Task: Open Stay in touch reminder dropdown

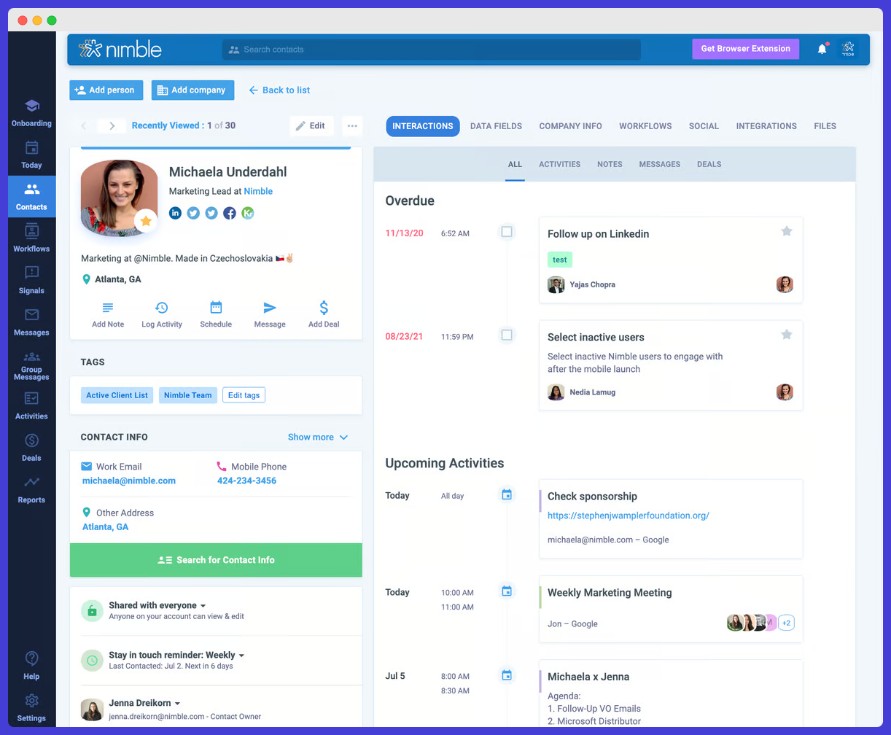Action: [x=176, y=655]
